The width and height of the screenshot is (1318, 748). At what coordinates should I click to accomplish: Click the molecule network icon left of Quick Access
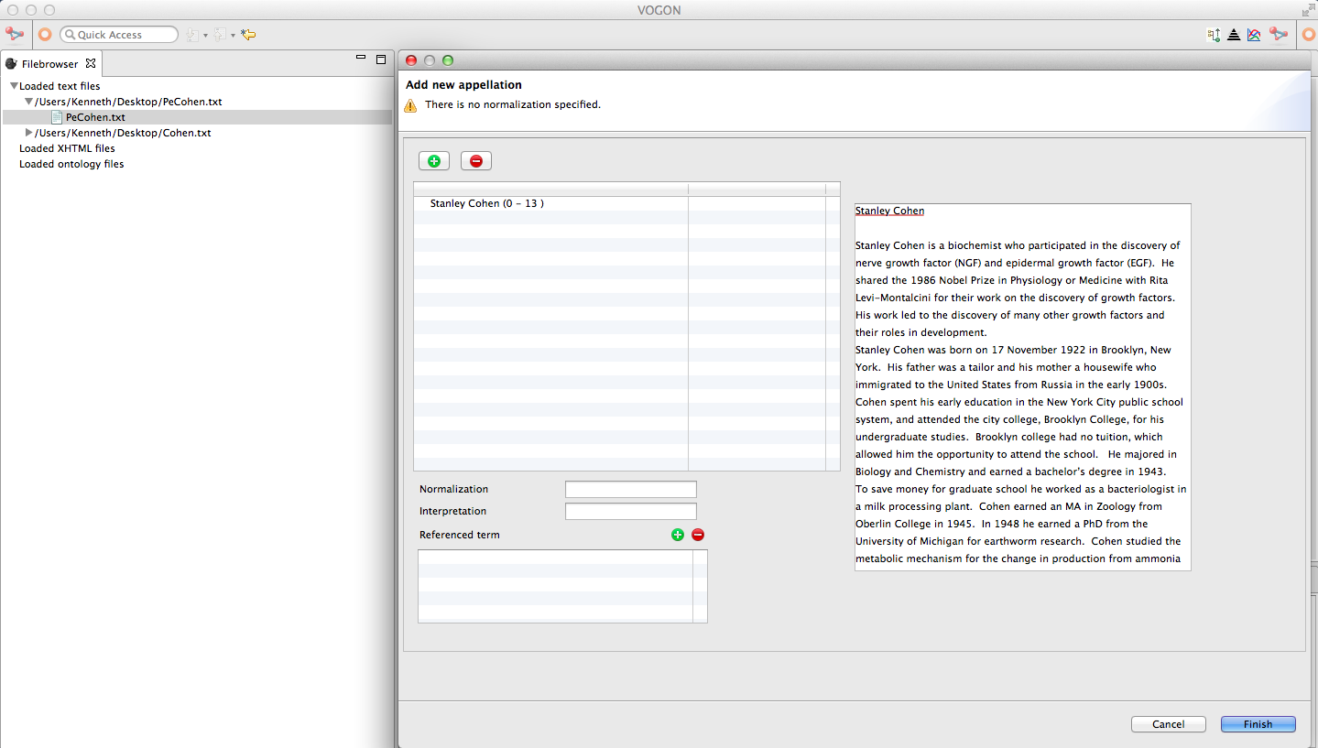(14, 34)
